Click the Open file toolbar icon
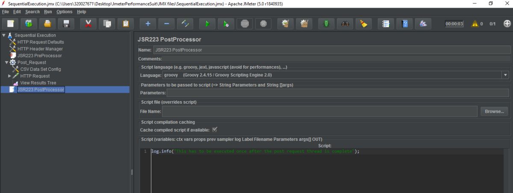Screen dimensions: 513x193 point(48,24)
